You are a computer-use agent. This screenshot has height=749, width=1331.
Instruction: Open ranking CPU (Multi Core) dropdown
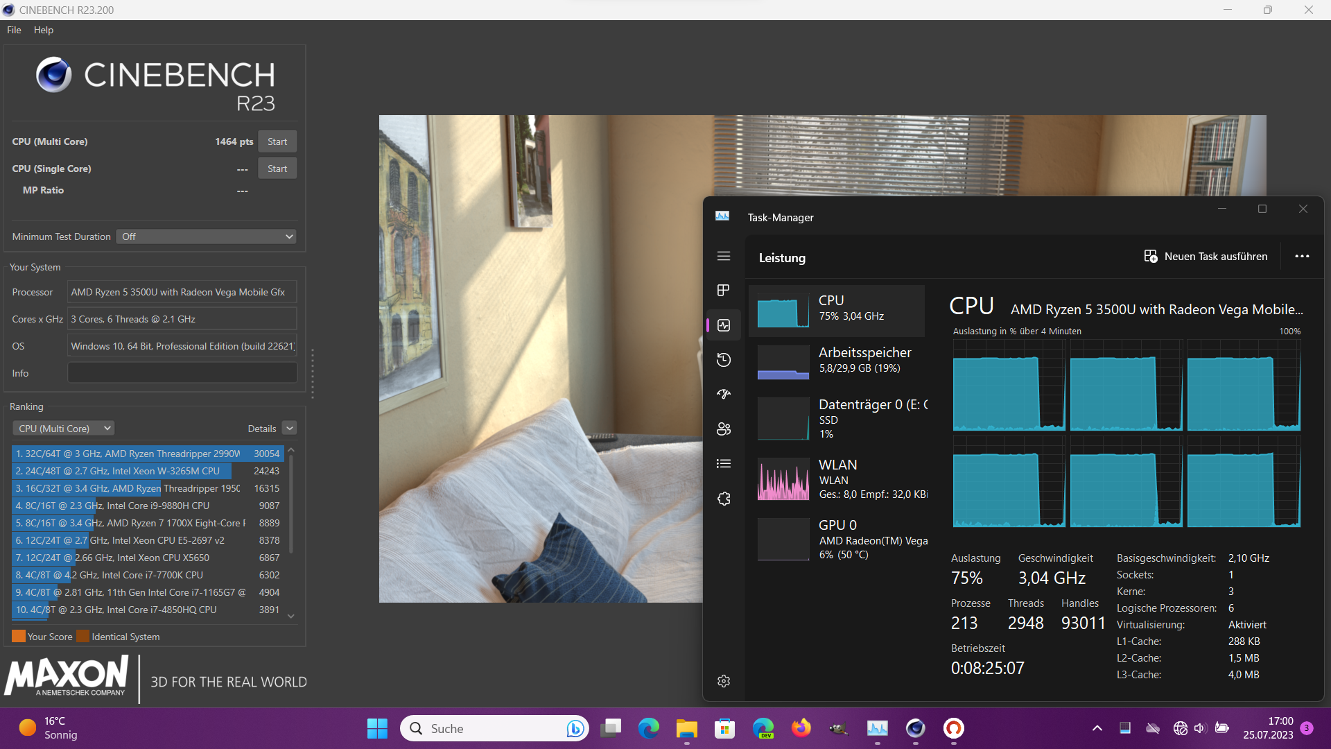coord(64,429)
